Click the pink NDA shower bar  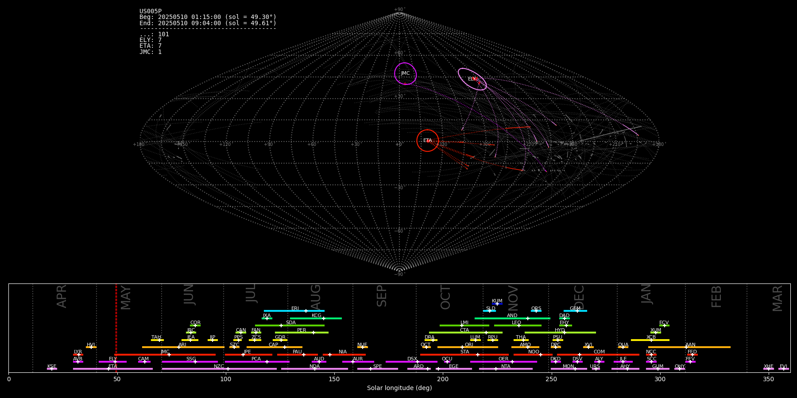click(x=314, y=369)
